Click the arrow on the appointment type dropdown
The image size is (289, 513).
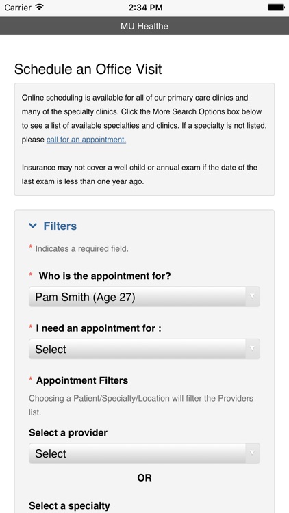pos(252,349)
